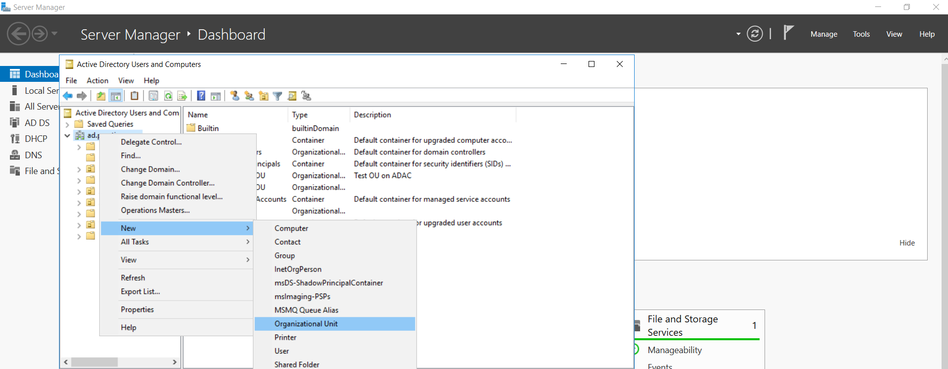Click Server Manager's circular refresh icon
This screenshot has height=369, width=948.
click(755, 34)
